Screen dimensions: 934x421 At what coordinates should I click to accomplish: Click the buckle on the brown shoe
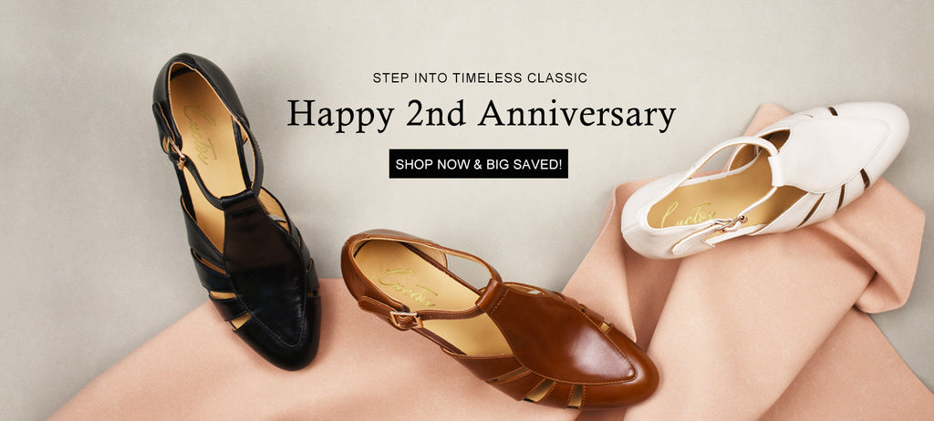[406, 320]
